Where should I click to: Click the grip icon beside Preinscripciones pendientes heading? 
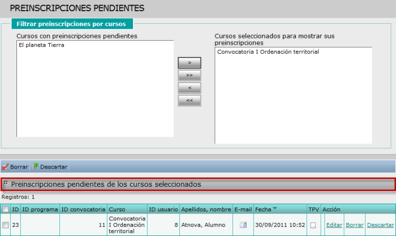6,183
